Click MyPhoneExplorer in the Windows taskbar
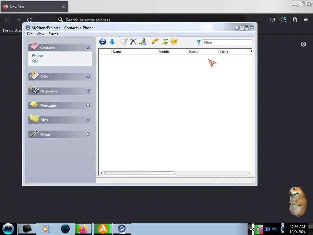Image resolution: width=313 pixels, height=235 pixels. point(122,229)
